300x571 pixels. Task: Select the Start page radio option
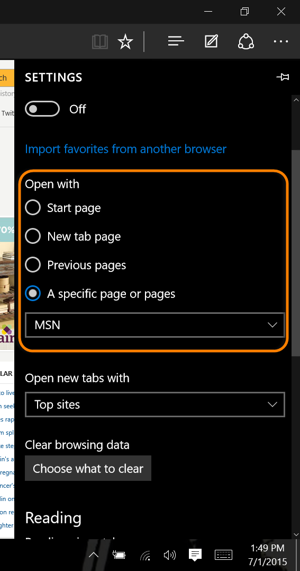pyautogui.click(x=33, y=208)
